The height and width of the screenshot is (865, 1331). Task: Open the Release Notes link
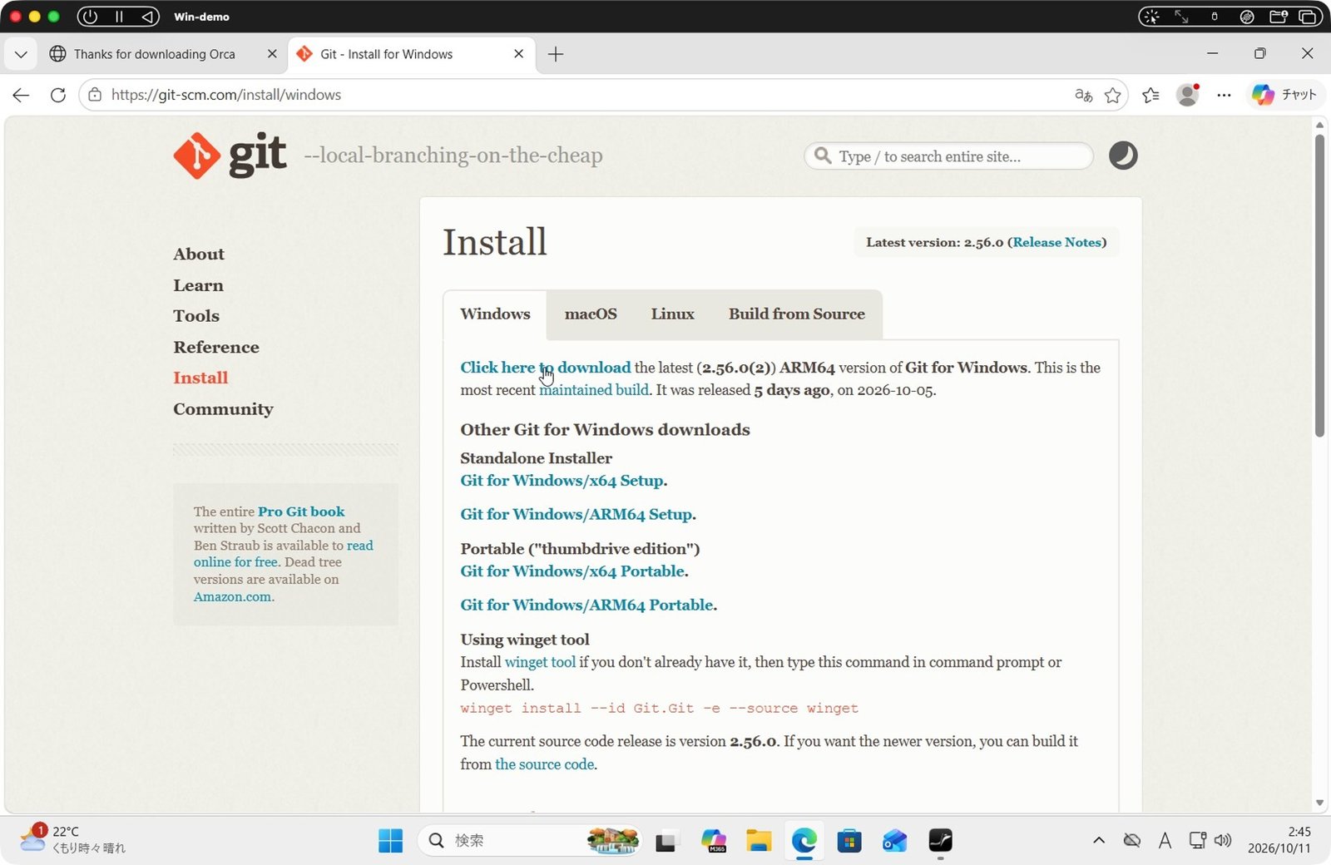coord(1057,242)
